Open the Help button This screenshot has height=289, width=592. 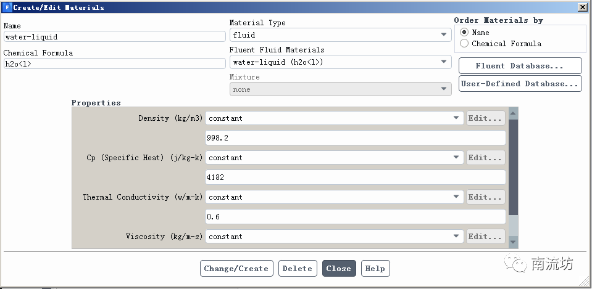(375, 269)
